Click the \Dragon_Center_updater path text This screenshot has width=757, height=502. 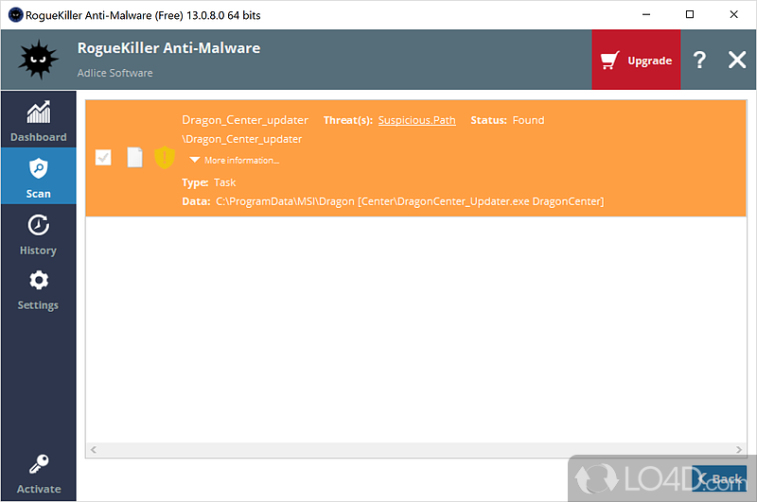pyautogui.click(x=242, y=139)
